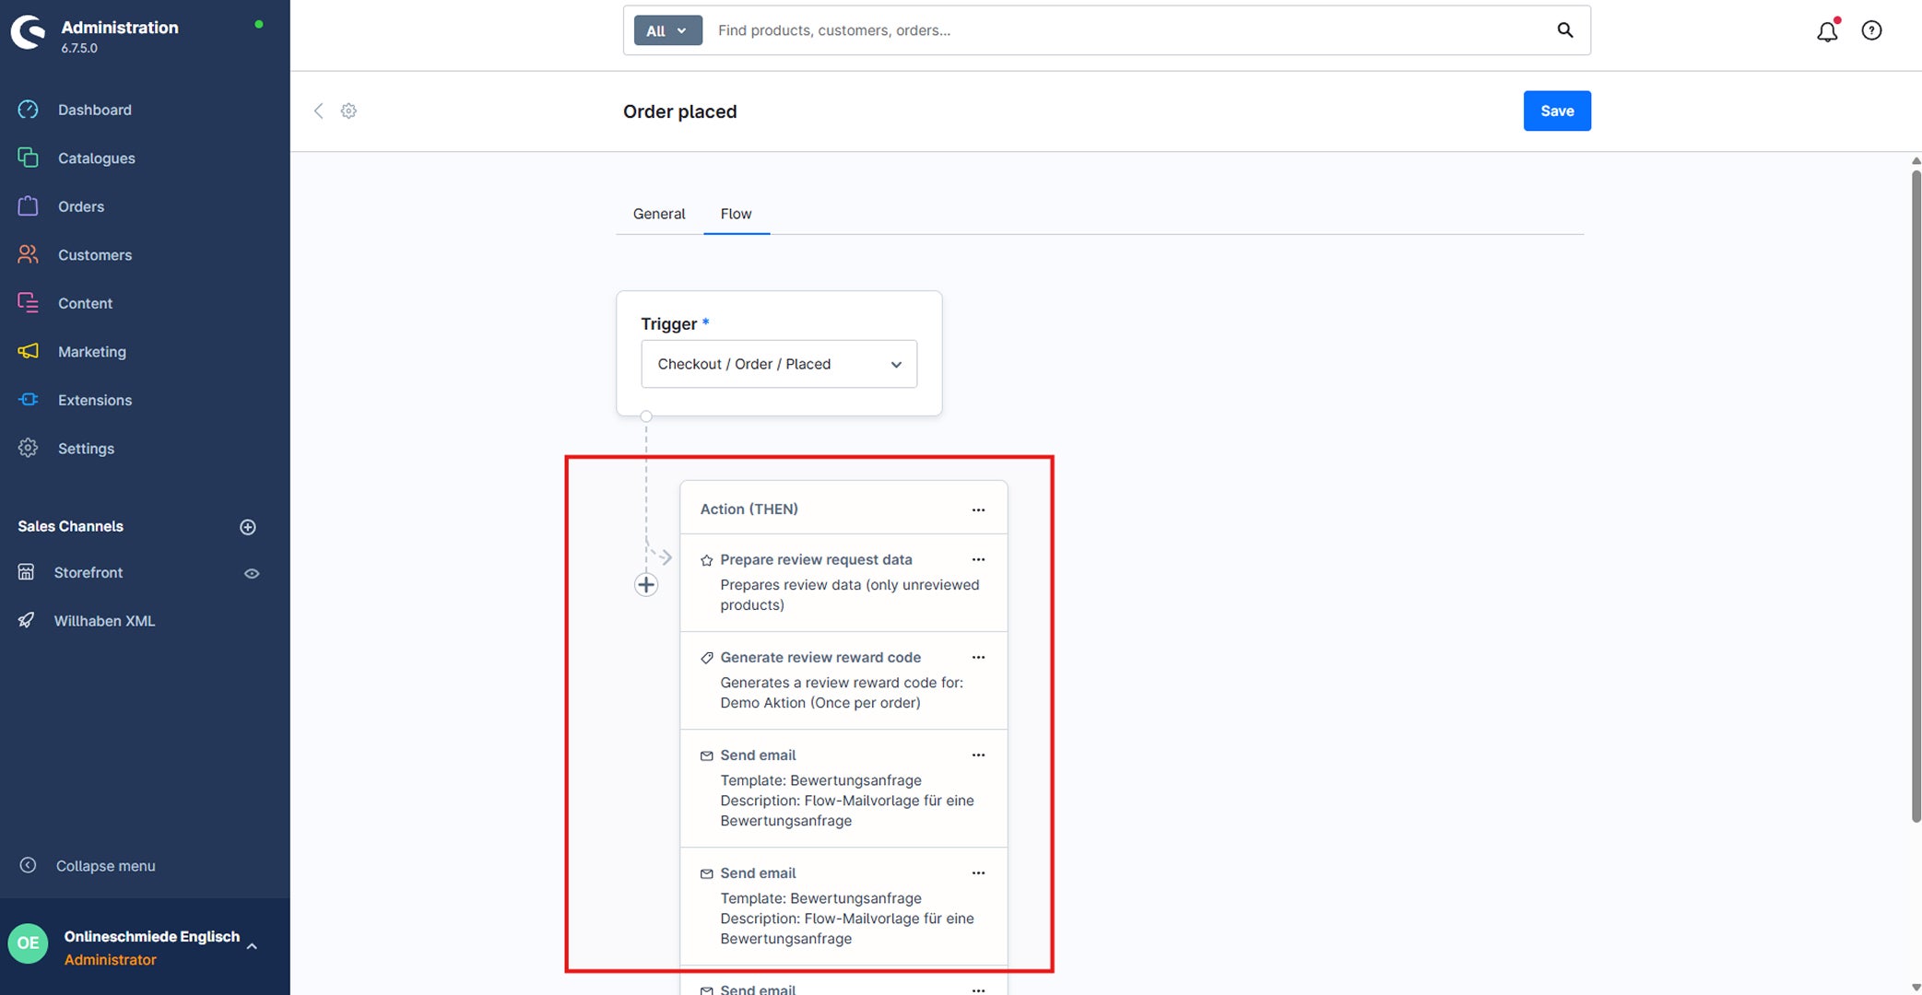
Task: Switch to the General tab
Action: click(659, 214)
